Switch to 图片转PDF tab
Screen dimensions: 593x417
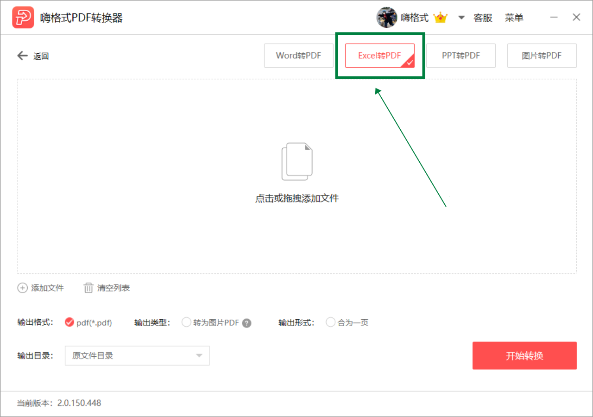coord(542,56)
